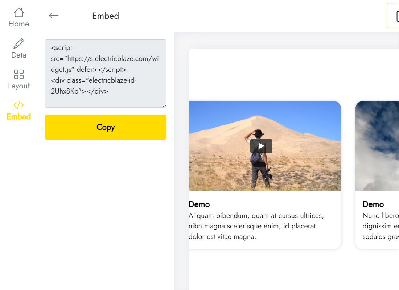Viewport: 399px width, 290px height.
Task: Go back using the left arrow
Action: pos(53,16)
